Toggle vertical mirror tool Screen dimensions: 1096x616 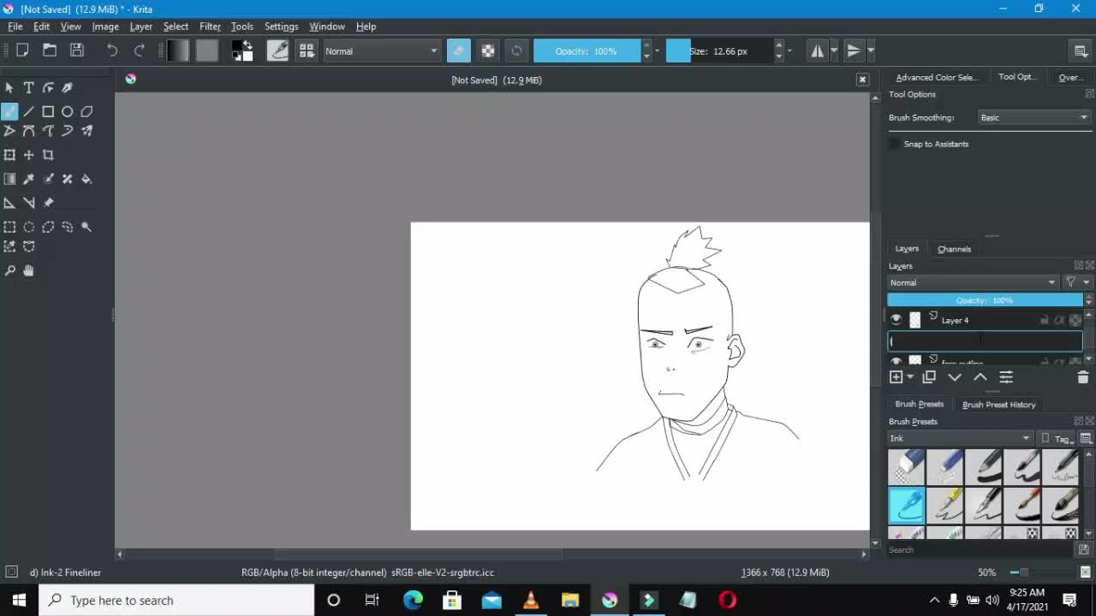coord(854,51)
